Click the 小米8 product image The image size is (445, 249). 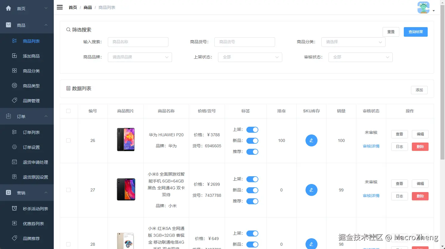coord(126,189)
